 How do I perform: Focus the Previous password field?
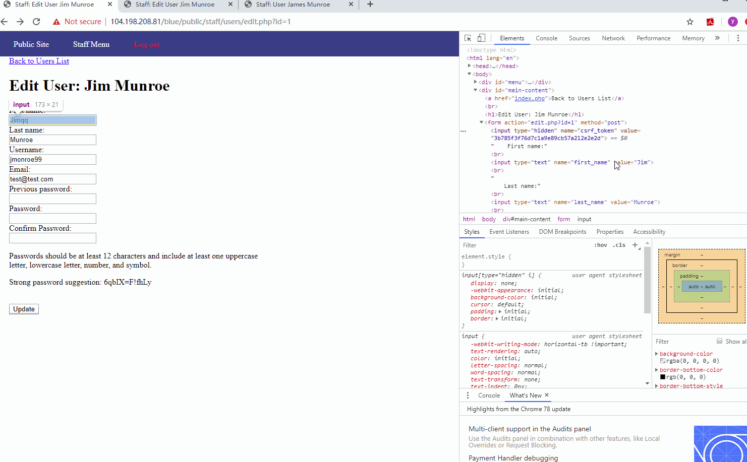tap(52, 199)
